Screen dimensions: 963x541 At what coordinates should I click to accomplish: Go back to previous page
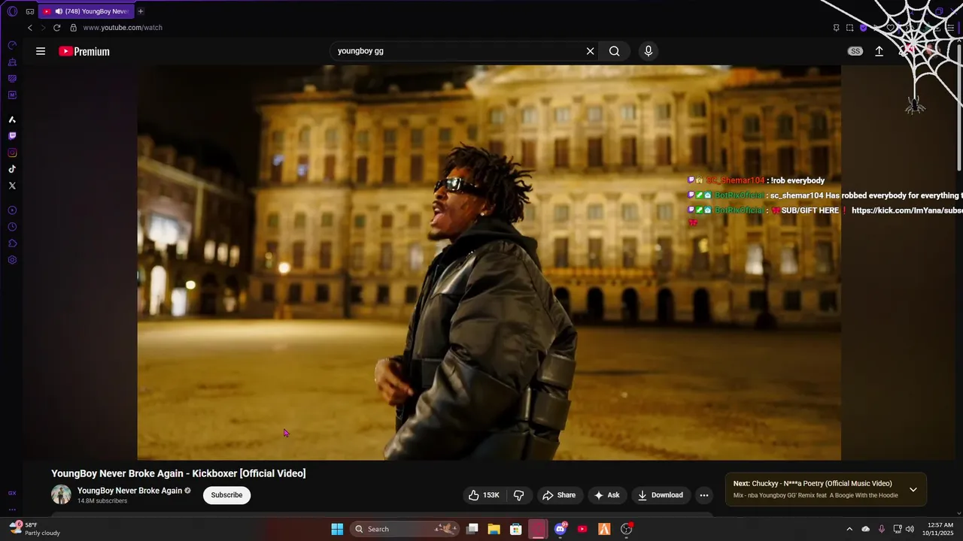click(30, 28)
